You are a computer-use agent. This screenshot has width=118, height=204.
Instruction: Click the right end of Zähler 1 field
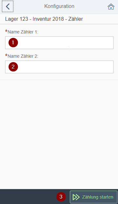pyautogui.click(x=109, y=43)
